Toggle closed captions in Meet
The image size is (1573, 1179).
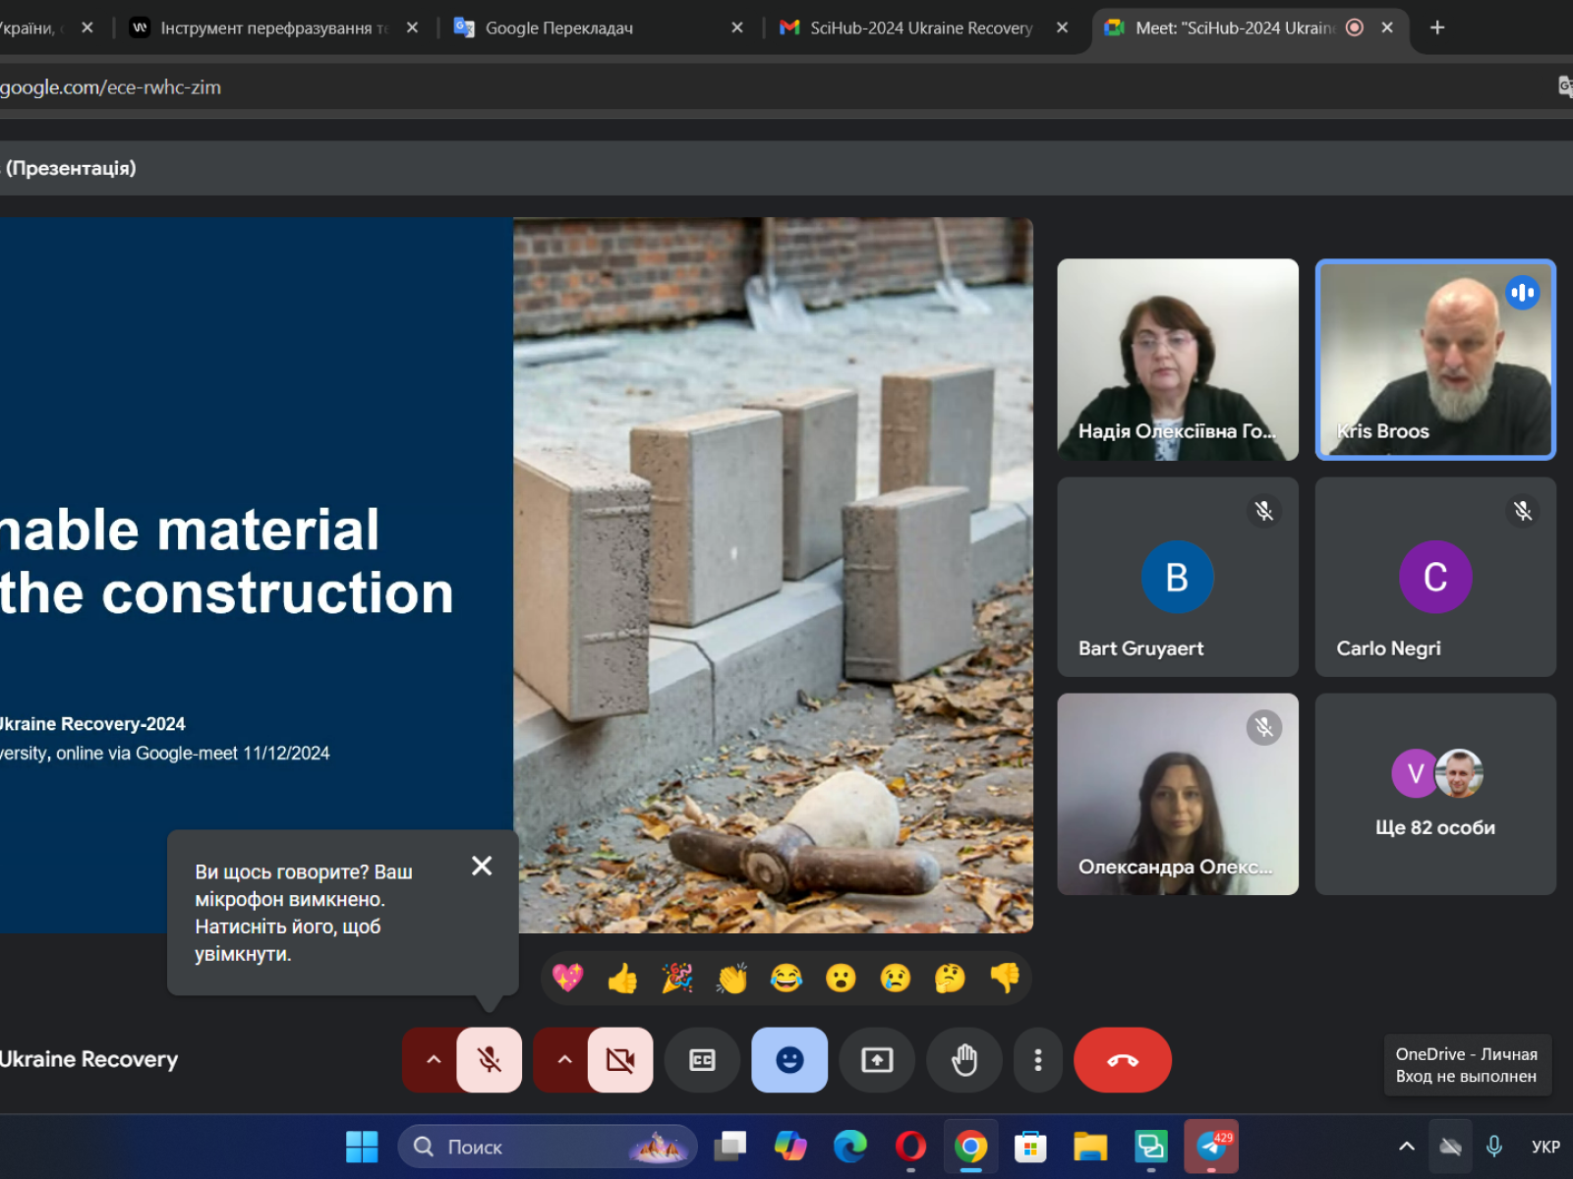[702, 1060]
